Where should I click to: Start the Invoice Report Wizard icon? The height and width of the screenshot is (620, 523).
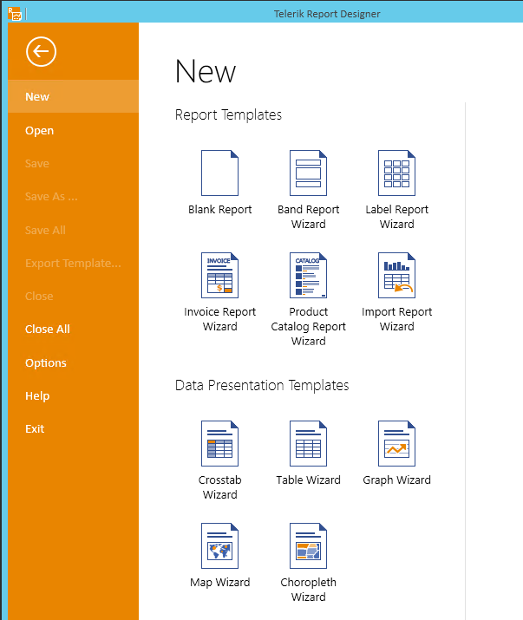click(219, 276)
